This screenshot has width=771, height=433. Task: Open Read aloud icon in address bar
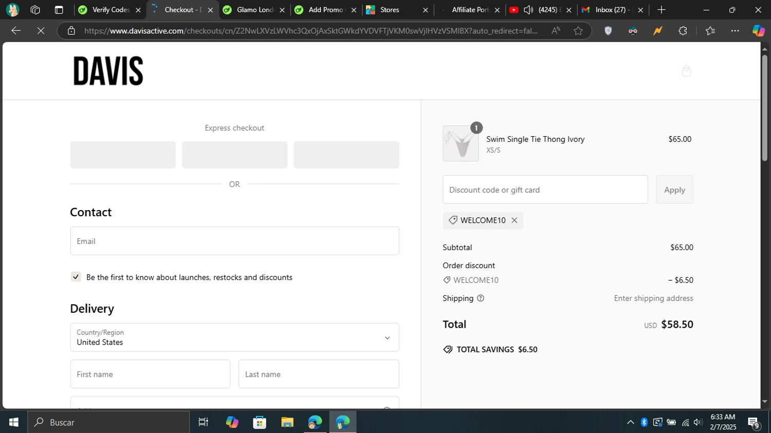coord(556,31)
